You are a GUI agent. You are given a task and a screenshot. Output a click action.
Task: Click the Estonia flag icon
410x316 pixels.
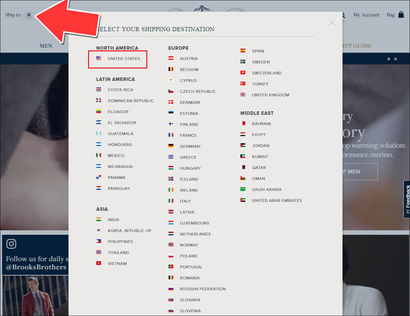coord(171,113)
